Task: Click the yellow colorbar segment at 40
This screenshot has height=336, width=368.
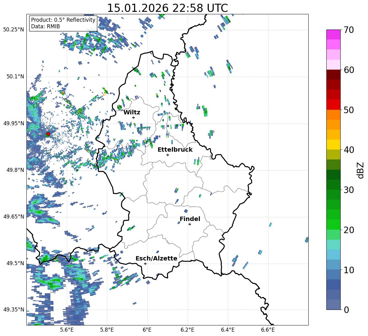Action: tap(333, 145)
